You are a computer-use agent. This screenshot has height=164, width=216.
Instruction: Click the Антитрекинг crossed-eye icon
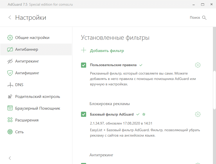[10, 61]
